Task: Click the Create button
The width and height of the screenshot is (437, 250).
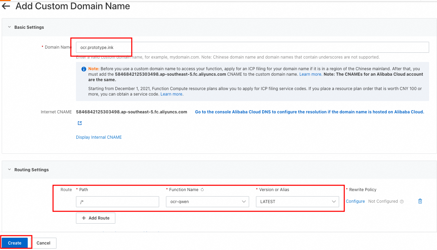Action: 15,243
